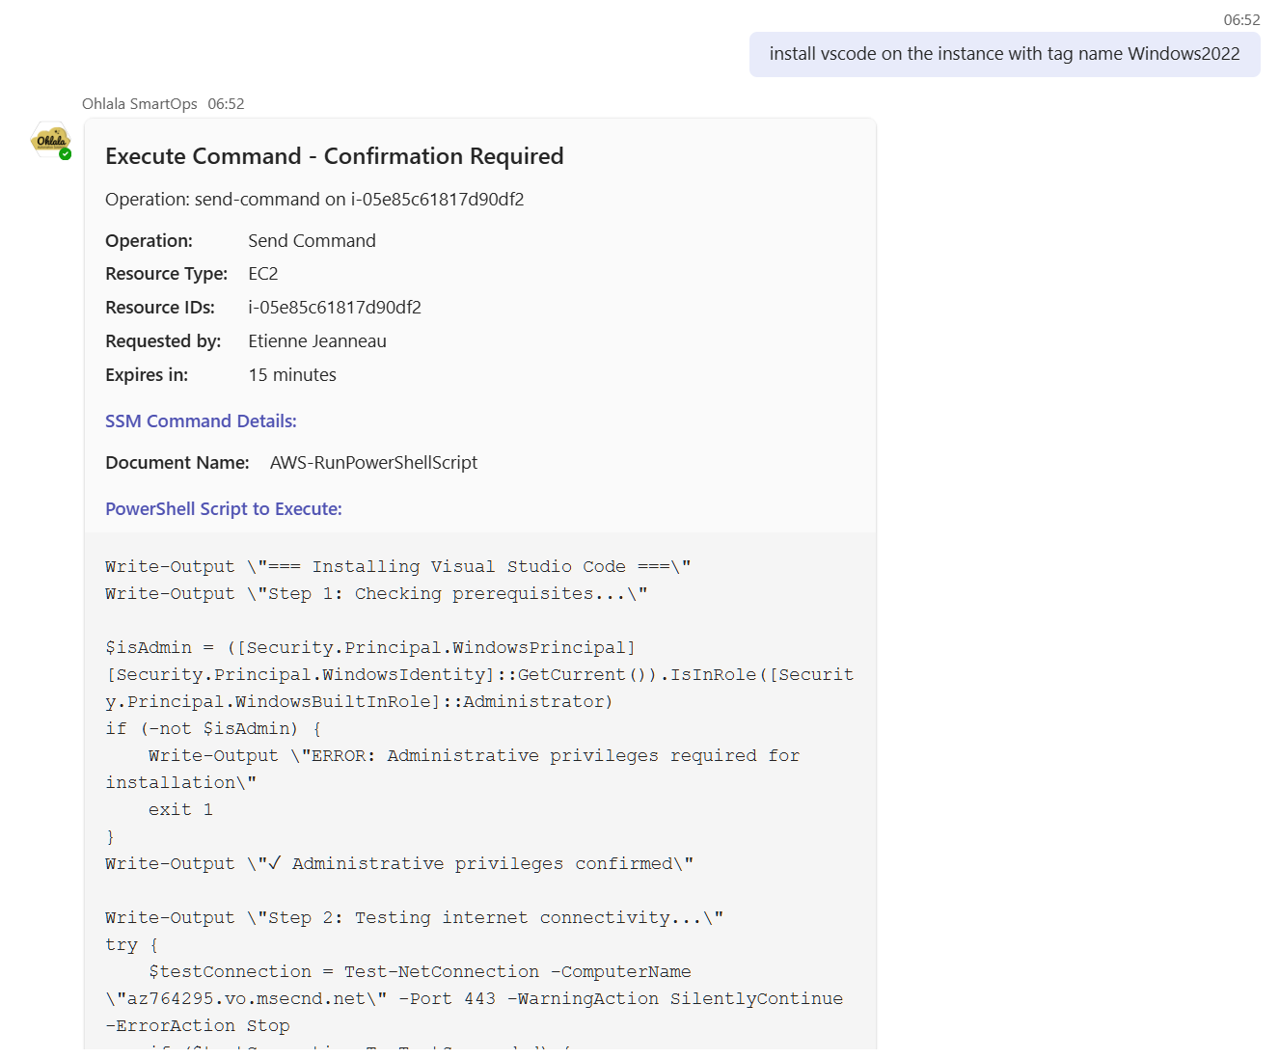Image resolution: width=1279 pixels, height=1059 pixels.
Task: Click the instance ID in the Resource IDs row
Action: pyautogui.click(x=334, y=308)
